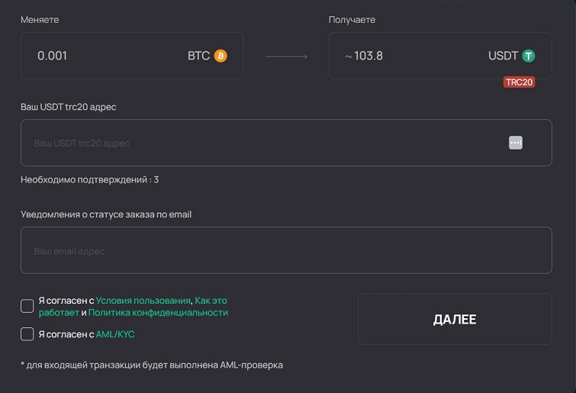Screen dimensions: 576x393
Task: Open the Политика конфиденциальности link
Action: pos(158,313)
